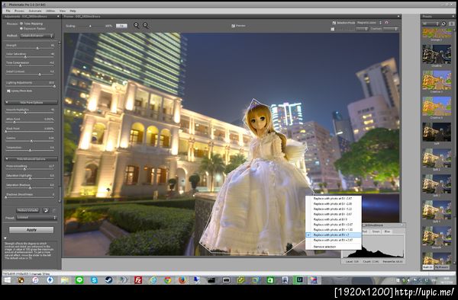Launch Firefox from the taskbar
Image resolution: width=458 pixels, height=300 pixels.
pyautogui.click(x=182, y=280)
